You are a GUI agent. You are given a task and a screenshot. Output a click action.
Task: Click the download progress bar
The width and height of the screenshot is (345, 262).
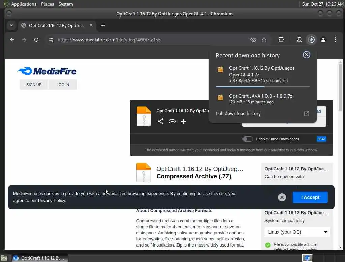pyautogui.click(x=262, y=87)
